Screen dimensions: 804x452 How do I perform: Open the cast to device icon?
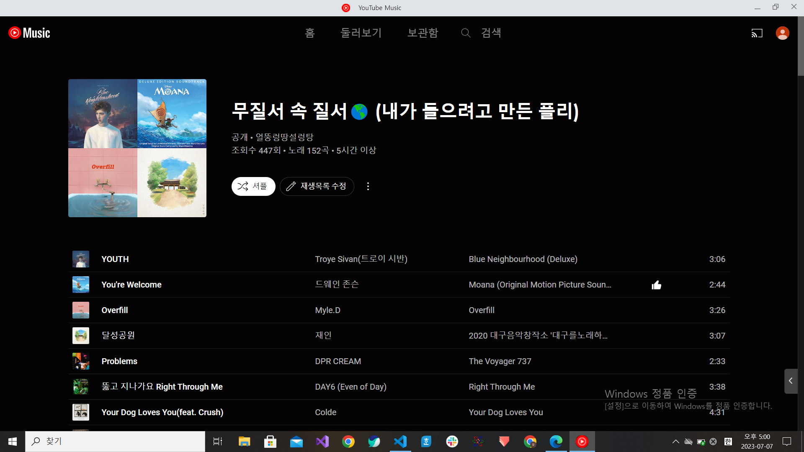point(757,33)
